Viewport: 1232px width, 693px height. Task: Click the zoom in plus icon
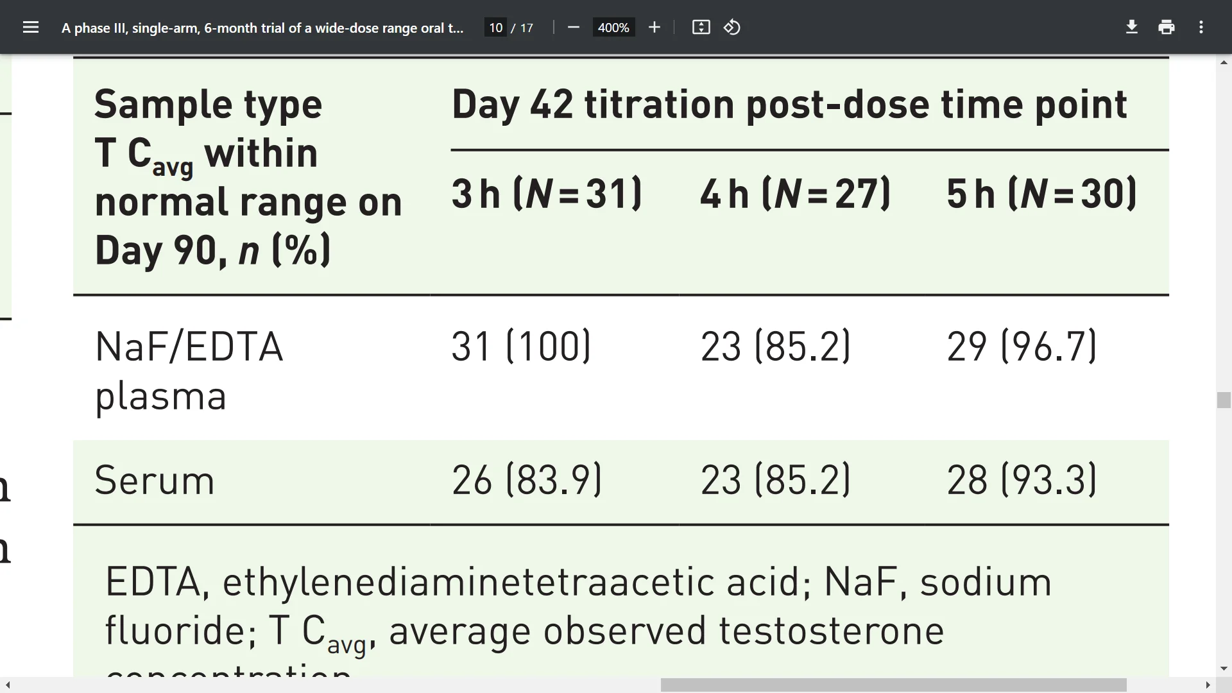click(654, 28)
